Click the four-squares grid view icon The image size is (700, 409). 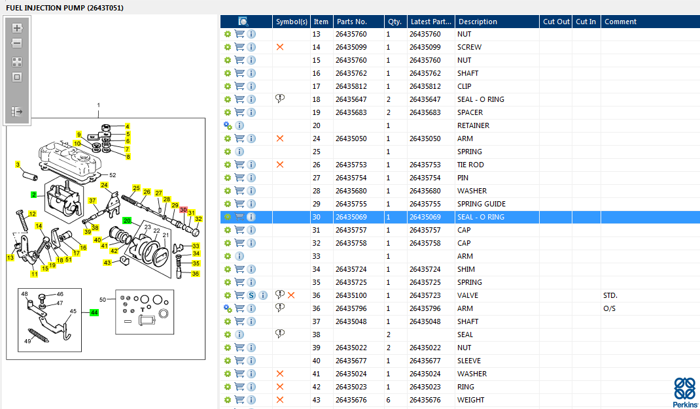coord(17,62)
